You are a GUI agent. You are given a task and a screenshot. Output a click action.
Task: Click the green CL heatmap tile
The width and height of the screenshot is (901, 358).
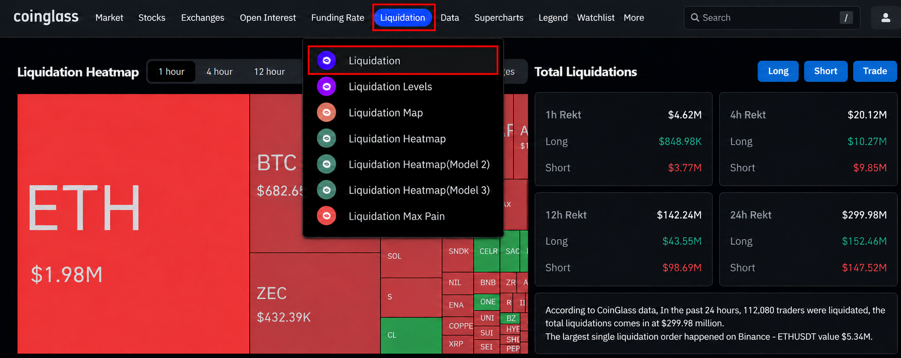(x=411, y=335)
